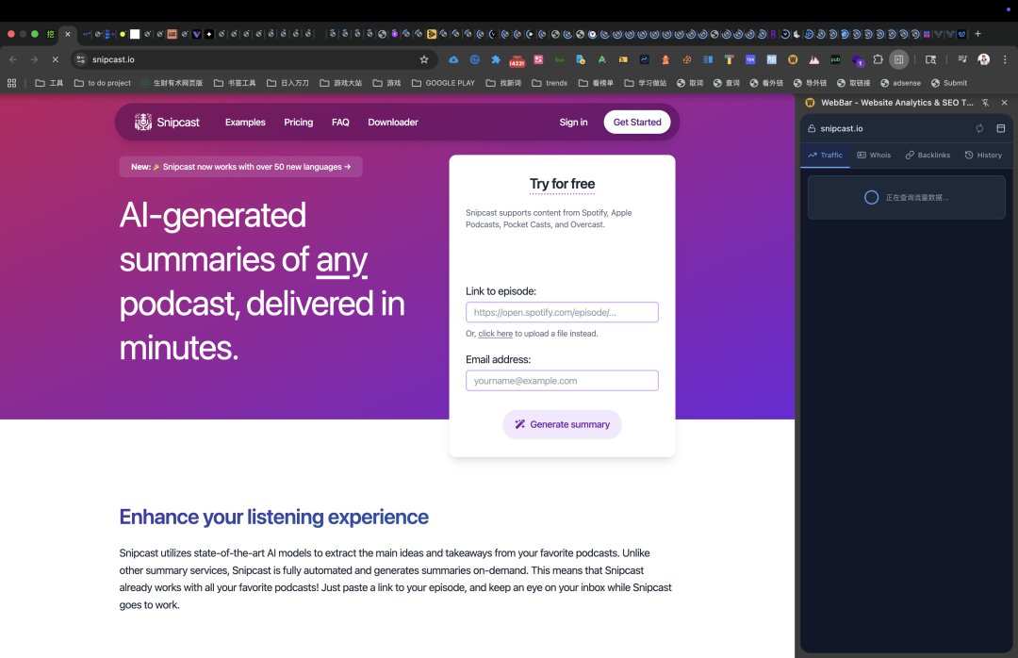Open the History tab in WebBar

(x=983, y=155)
